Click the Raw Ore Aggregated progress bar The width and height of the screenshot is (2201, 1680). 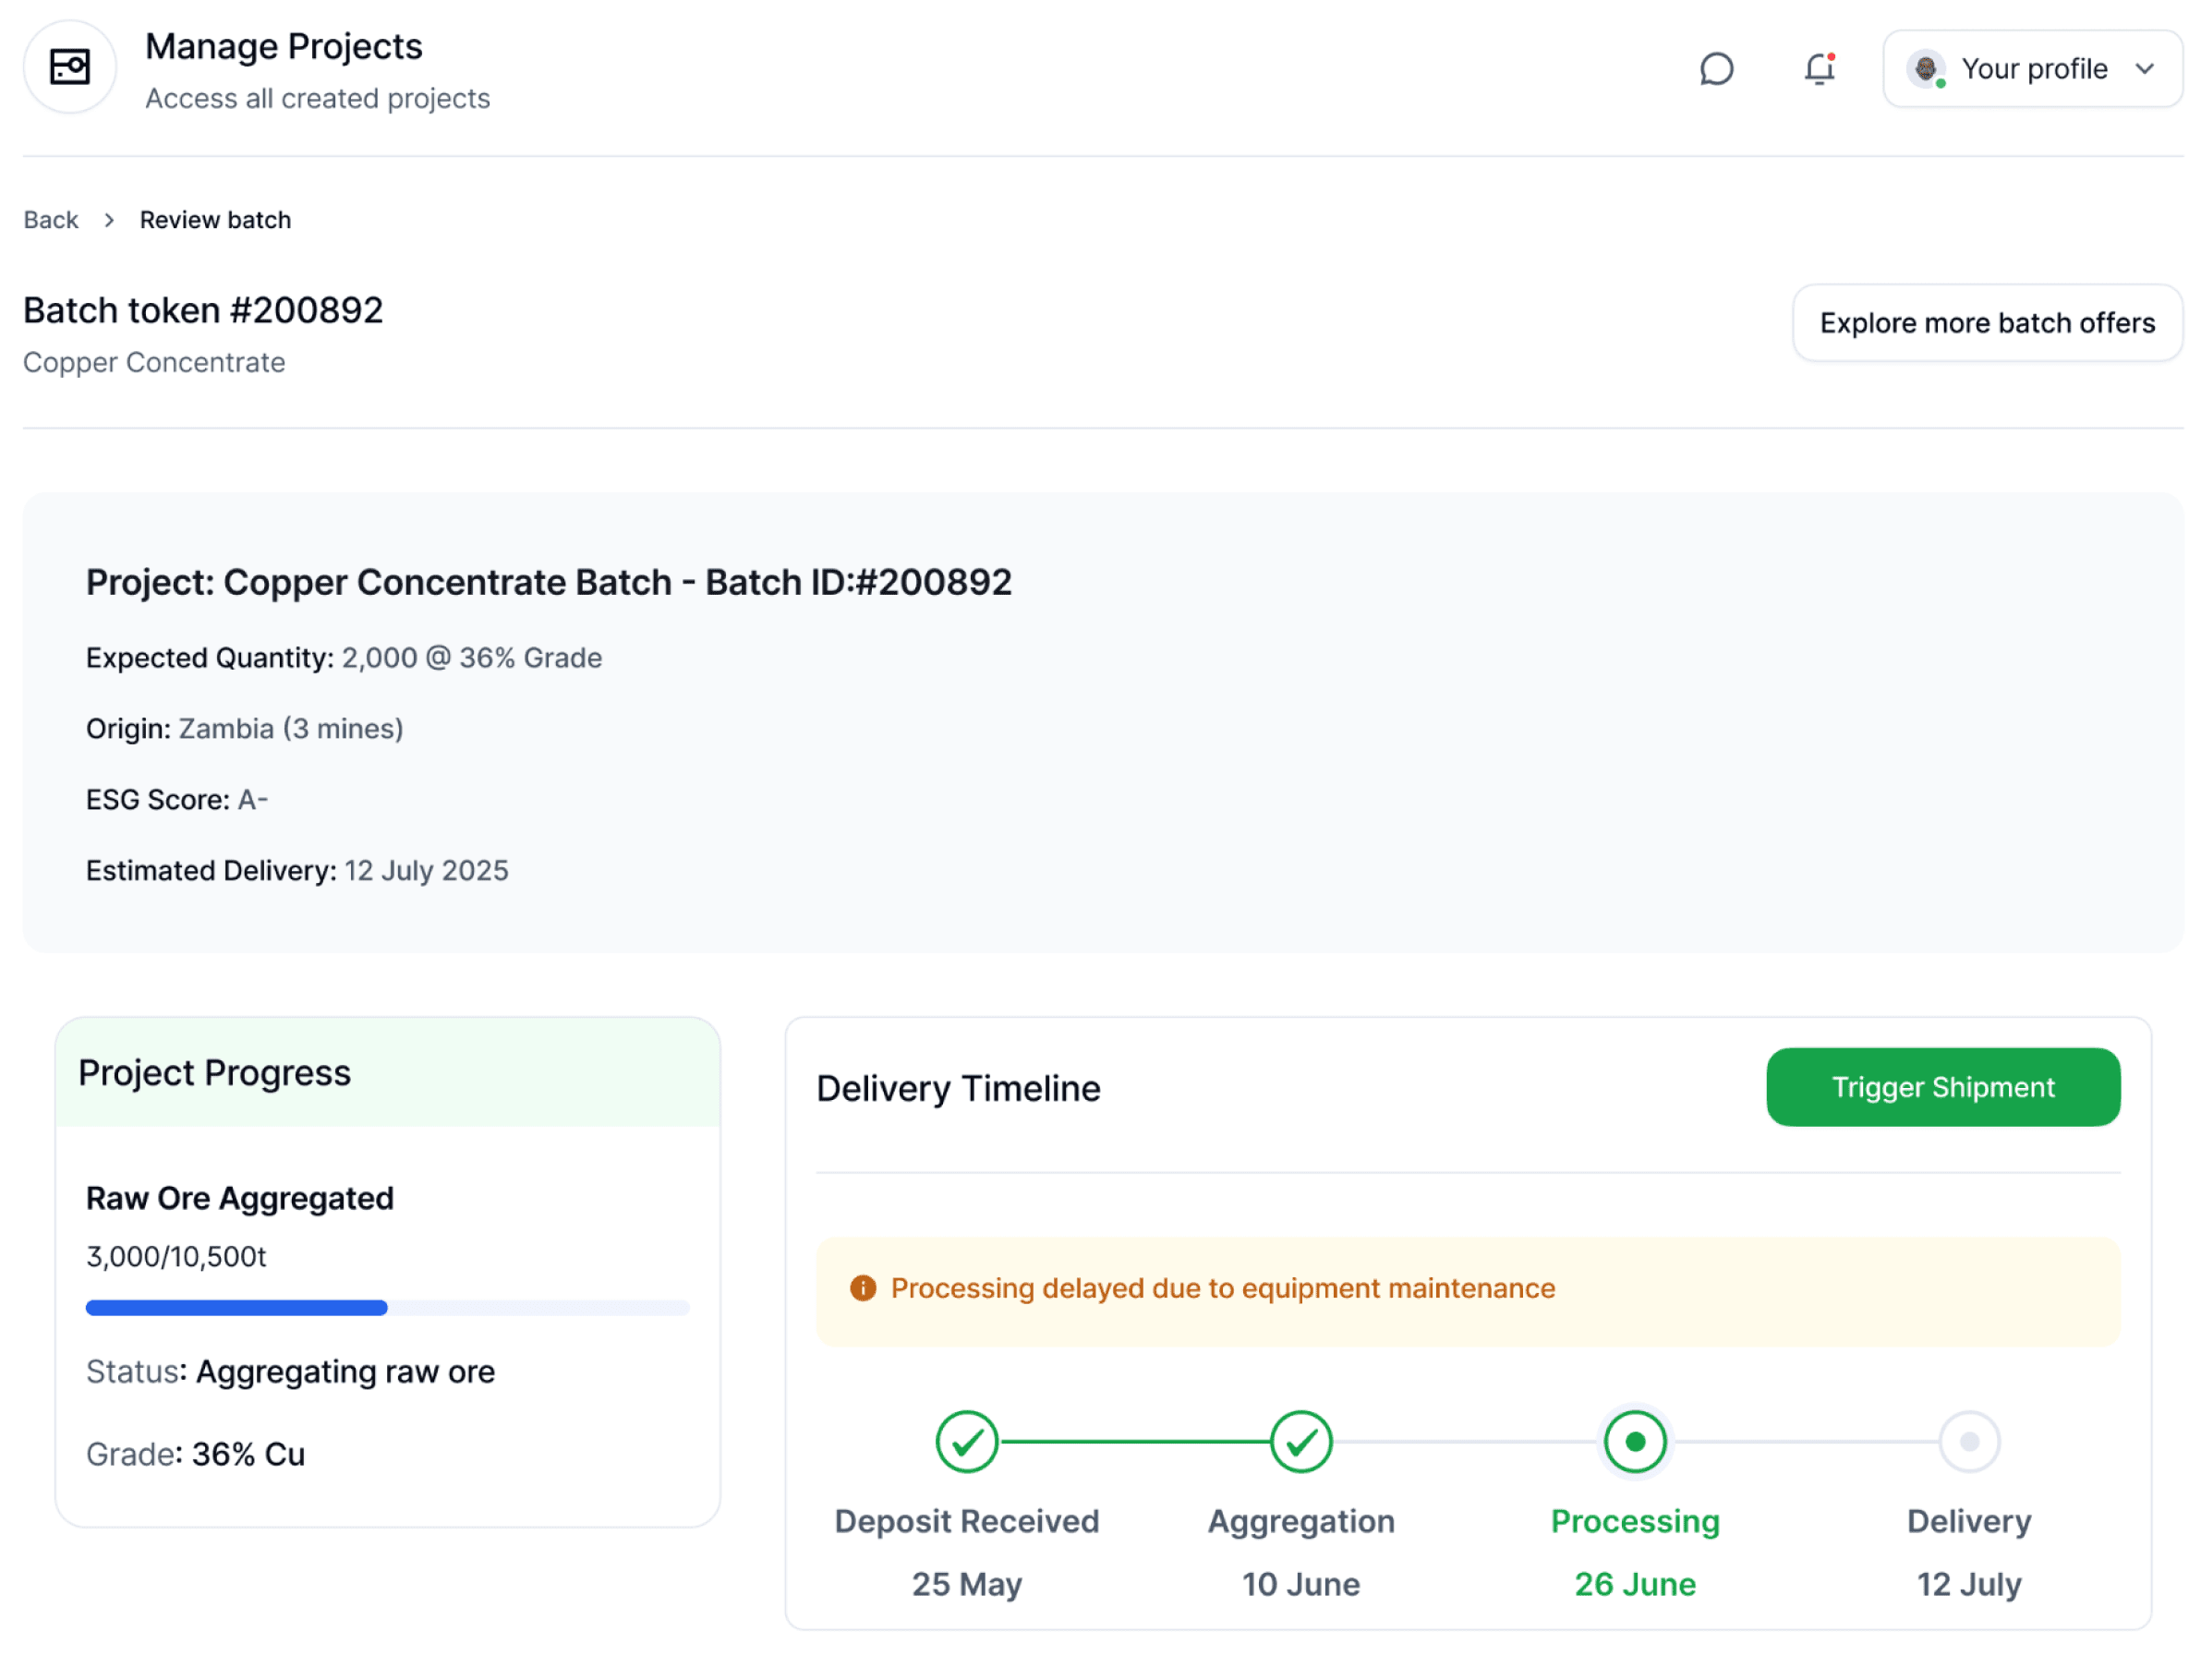[387, 1308]
